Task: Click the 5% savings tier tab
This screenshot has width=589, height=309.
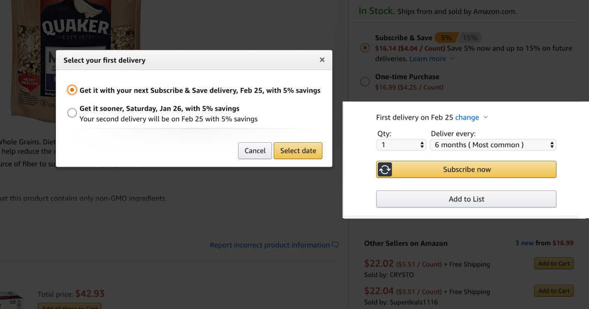Action: pyautogui.click(x=446, y=38)
